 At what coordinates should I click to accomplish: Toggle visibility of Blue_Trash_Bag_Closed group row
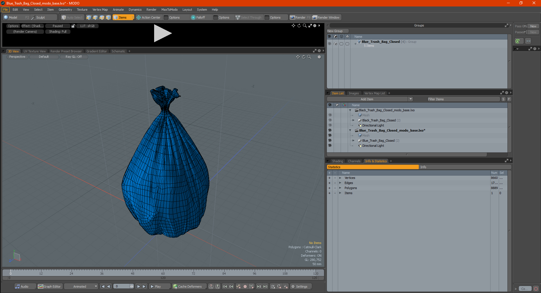[329, 44]
